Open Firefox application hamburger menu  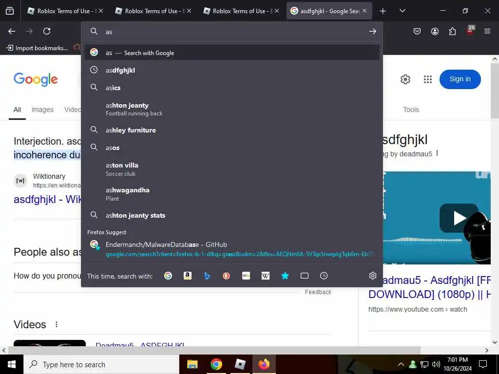487,31
